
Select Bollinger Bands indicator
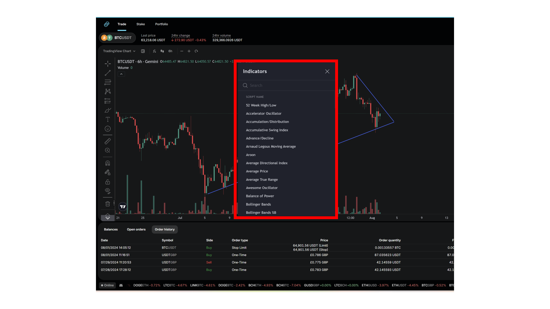point(258,204)
